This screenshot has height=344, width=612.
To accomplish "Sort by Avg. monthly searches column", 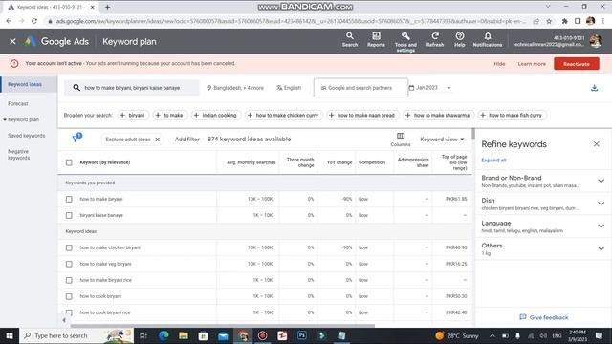I will point(251,162).
